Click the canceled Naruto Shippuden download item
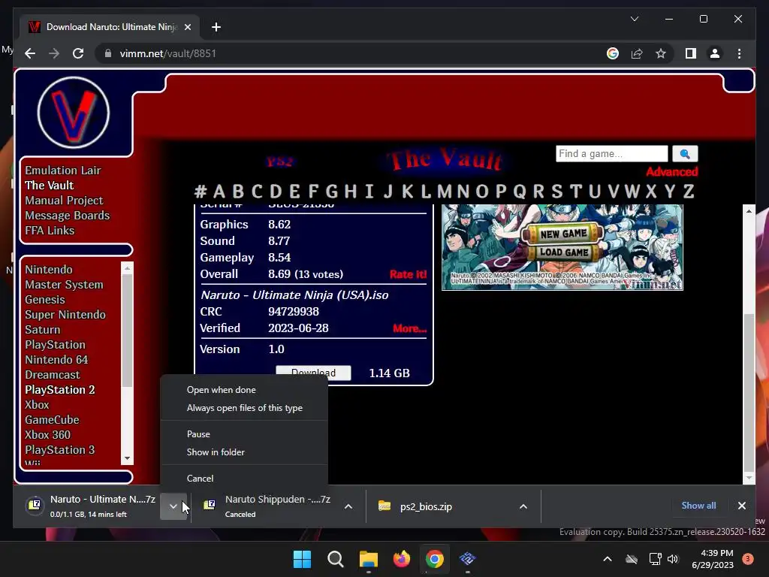Image resolution: width=769 pixels, height=577 pixels. pyautogui.click(x=267, y=506)
